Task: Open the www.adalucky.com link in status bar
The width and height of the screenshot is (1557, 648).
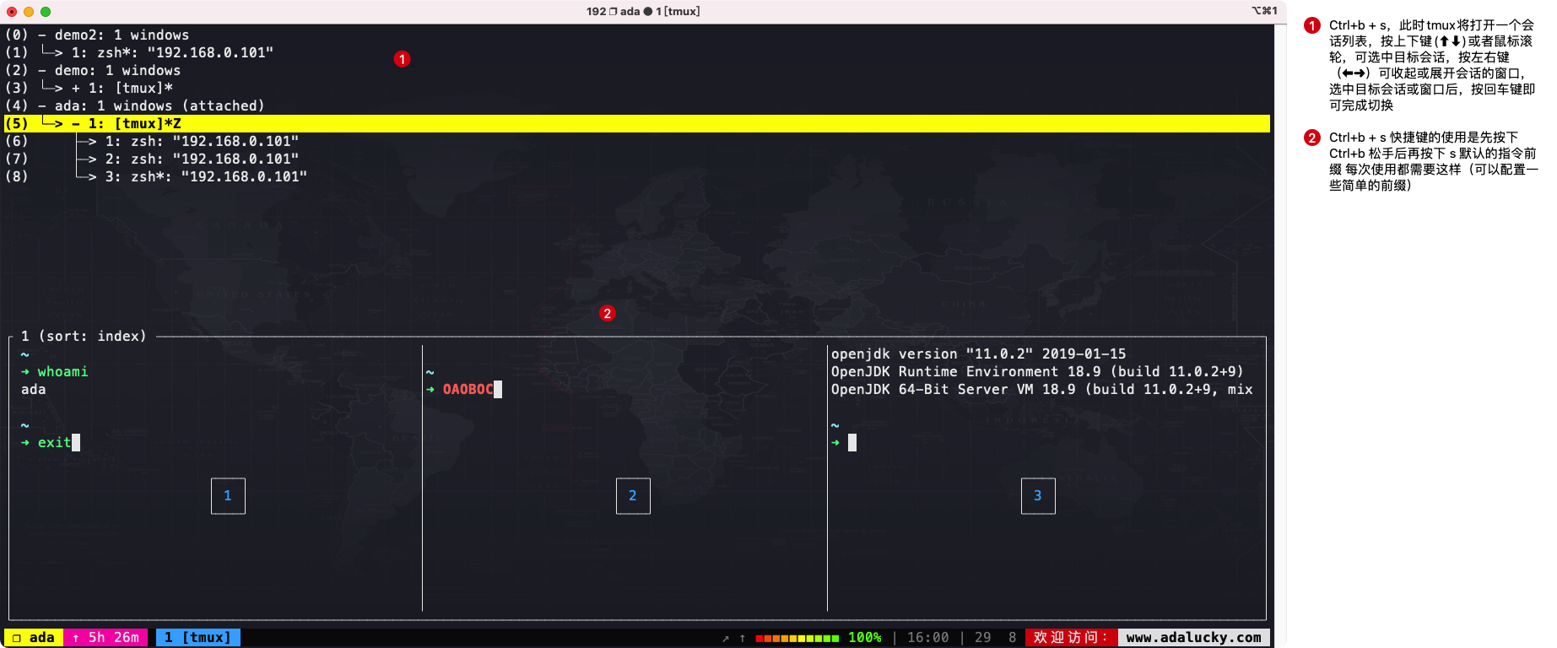Action: click(x=1193, y=638)
